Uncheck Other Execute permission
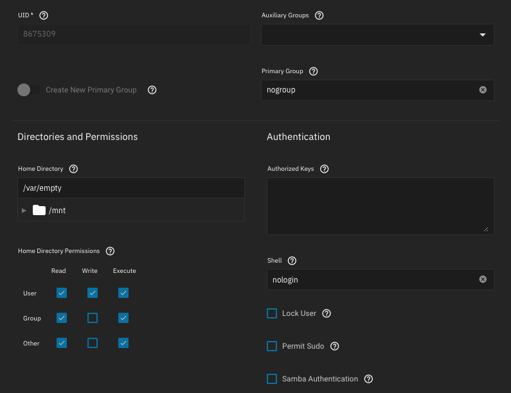 pyautogui.click(x=123, y=343)
